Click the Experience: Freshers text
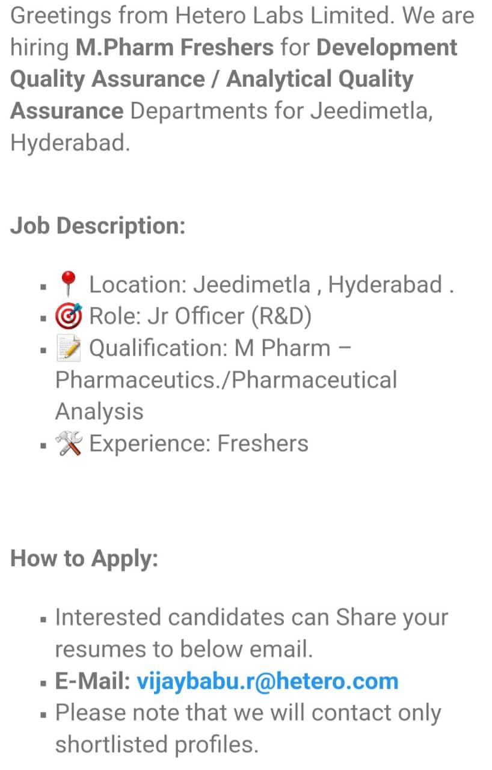The height and width of the screenshot is (770, 492). pos(198,444)
